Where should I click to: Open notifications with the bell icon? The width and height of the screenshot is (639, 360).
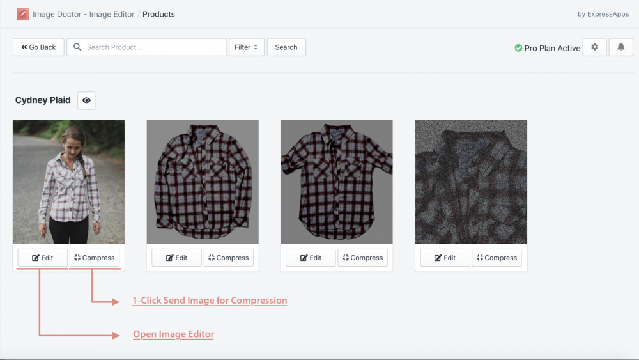click(x=620, y=47)
